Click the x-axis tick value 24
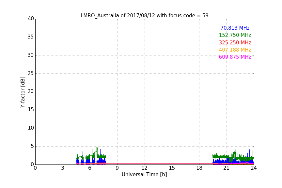The image size is (282, 188). (254, 168)
